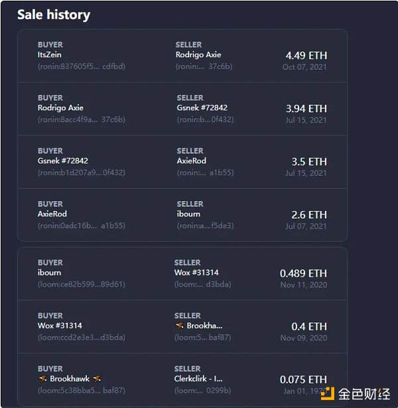Select the 4.49 ETH sale price
The height and width of the screenshot is (408, 398).
[x=306, y=55]
